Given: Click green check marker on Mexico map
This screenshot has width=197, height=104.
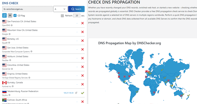Looking at the screenshot, I should [125, 82].
